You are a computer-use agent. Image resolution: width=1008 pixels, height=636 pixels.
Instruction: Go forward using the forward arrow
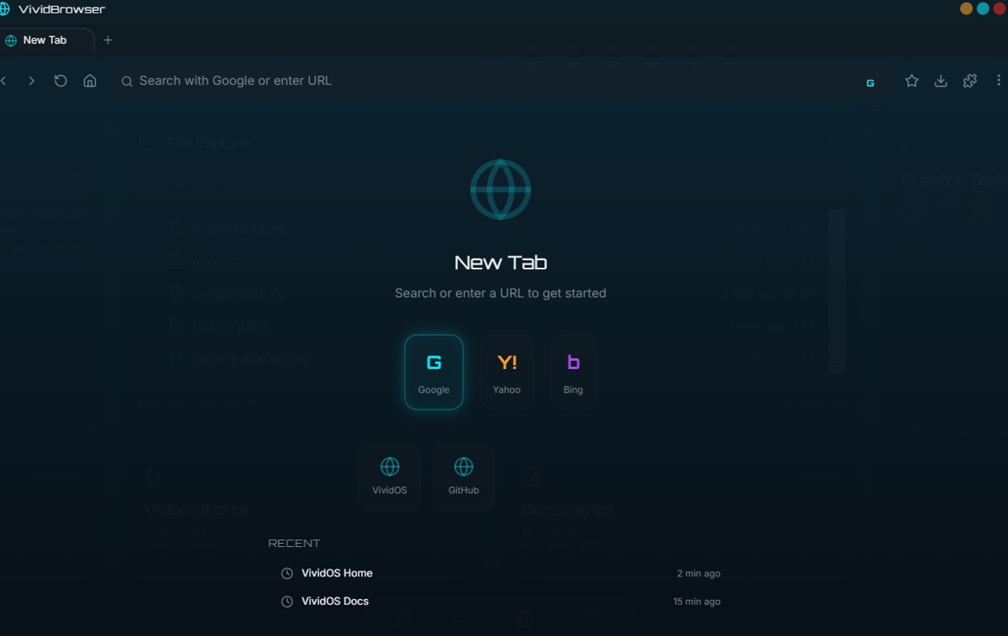click(31, 81)
